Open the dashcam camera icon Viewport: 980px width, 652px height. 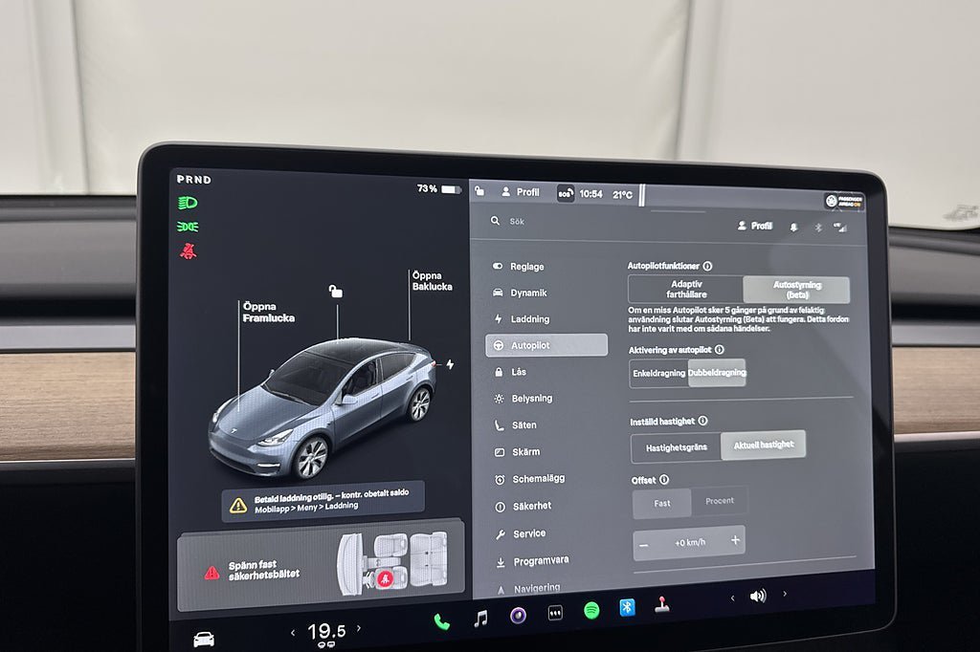click(518, 616)
